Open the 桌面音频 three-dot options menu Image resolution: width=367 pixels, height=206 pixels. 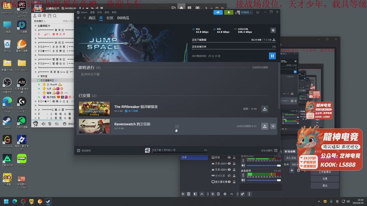243,175
